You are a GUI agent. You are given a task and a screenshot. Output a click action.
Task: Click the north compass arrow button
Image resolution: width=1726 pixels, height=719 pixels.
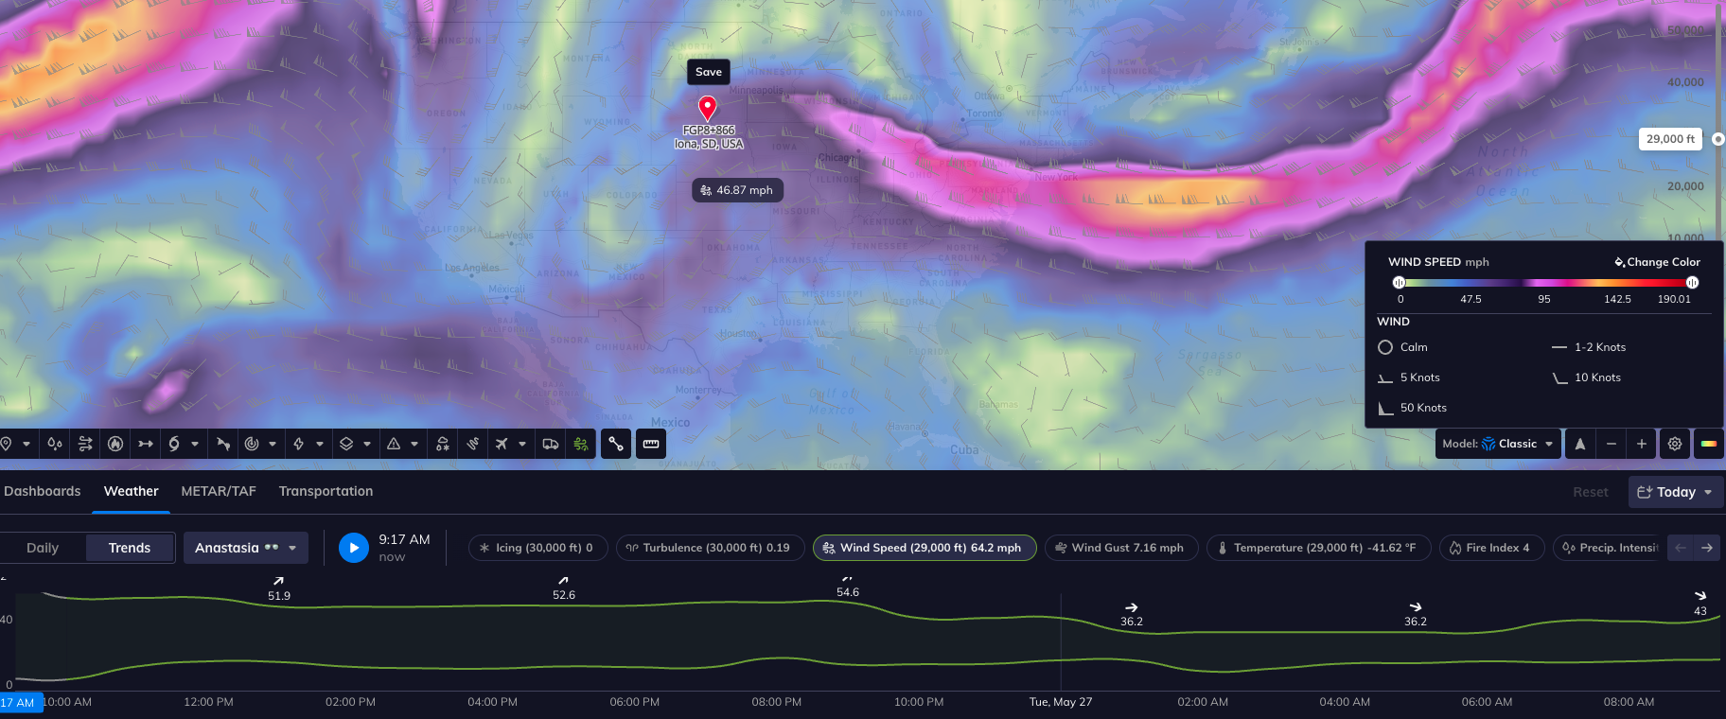coord(1580,444)
